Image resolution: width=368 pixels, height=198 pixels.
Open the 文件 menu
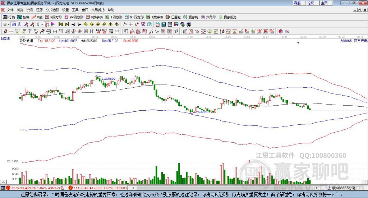click(x=10, y=10)
